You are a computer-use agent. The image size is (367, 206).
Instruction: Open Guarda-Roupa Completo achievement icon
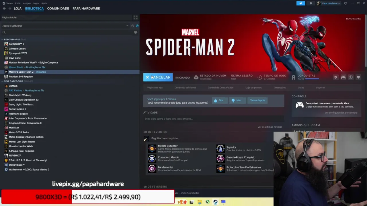[x=220, y=159]
